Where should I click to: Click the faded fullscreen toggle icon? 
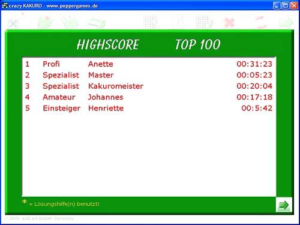pos(14,24)
